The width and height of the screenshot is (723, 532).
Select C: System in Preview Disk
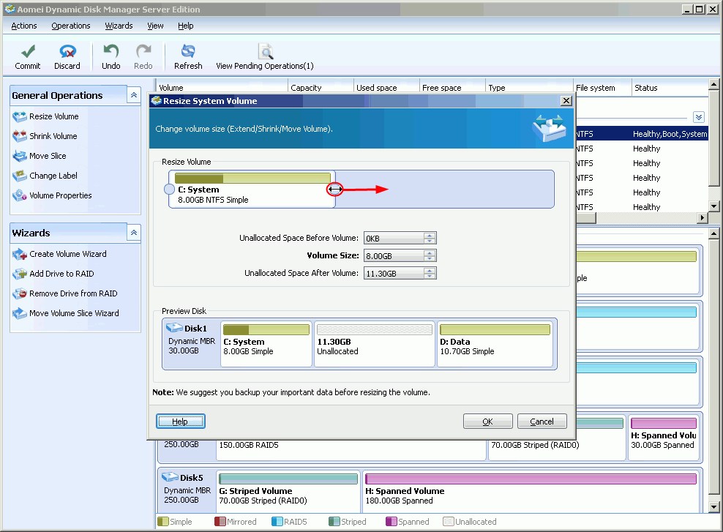pyautogui.click(x=266, y=345)
